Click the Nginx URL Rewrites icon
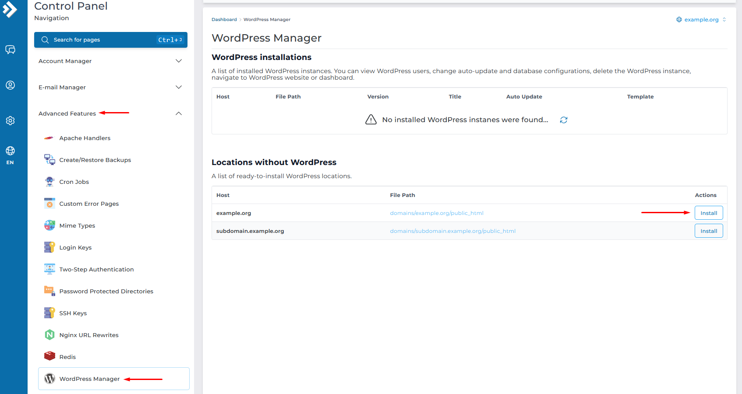 [49, 335]
